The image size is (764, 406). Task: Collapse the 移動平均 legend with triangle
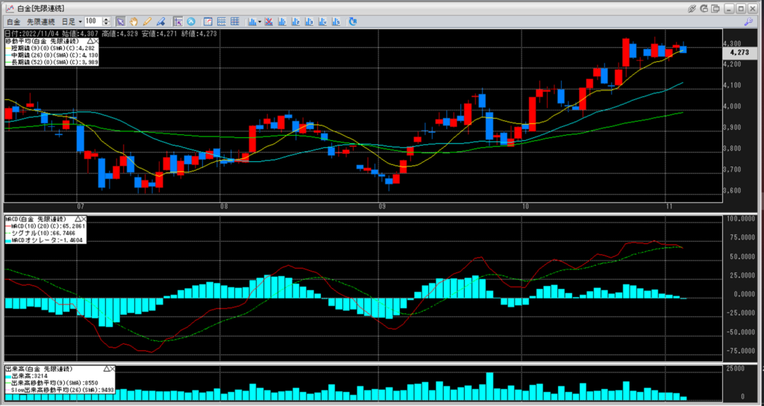point(90,42)
